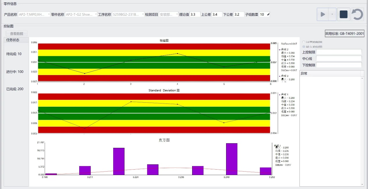
Task: Click the circular reset arrow icon
Action: coord(357,14)
